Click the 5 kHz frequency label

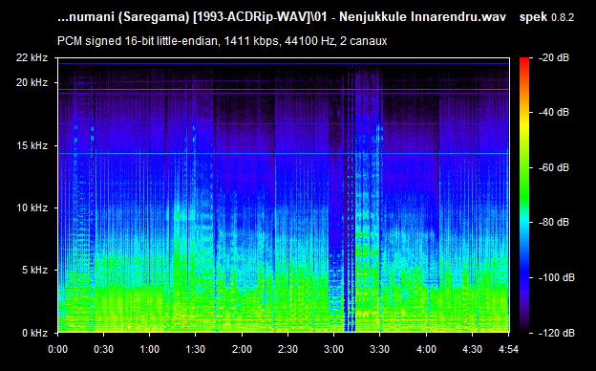34,271
